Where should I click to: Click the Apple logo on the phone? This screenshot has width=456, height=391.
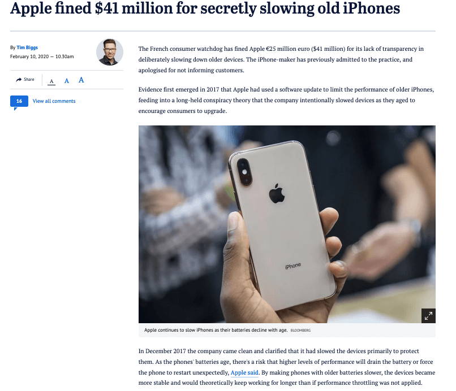point(277,193)
